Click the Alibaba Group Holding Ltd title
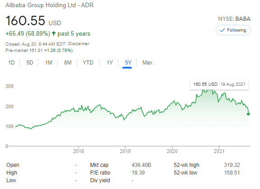The height and width of the screenshot is (189, 260). click(x=49, y=5)
